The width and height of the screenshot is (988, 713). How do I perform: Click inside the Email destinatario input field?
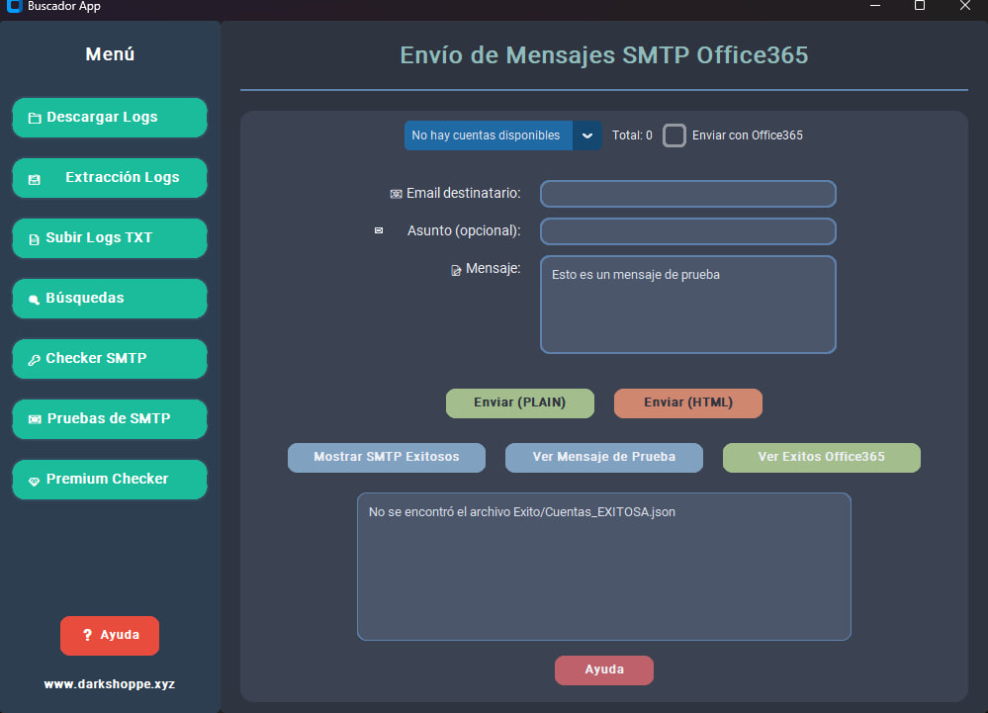coord(687,194)
